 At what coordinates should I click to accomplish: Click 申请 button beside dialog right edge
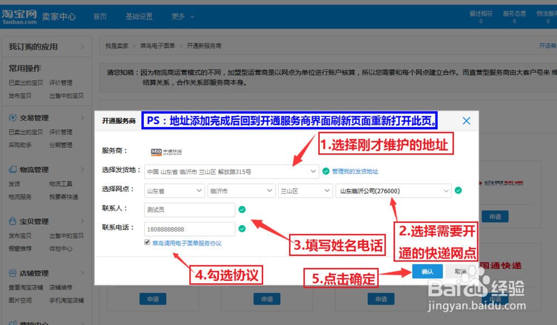495,216
